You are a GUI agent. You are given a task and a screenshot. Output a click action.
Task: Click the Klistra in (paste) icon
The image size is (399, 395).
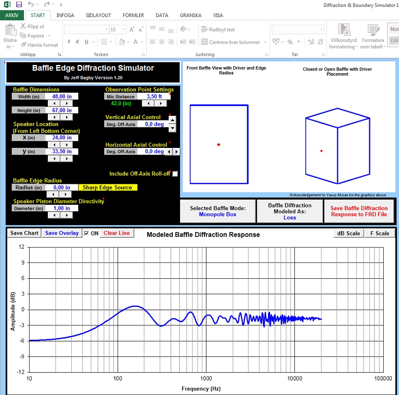coord(10,30)
